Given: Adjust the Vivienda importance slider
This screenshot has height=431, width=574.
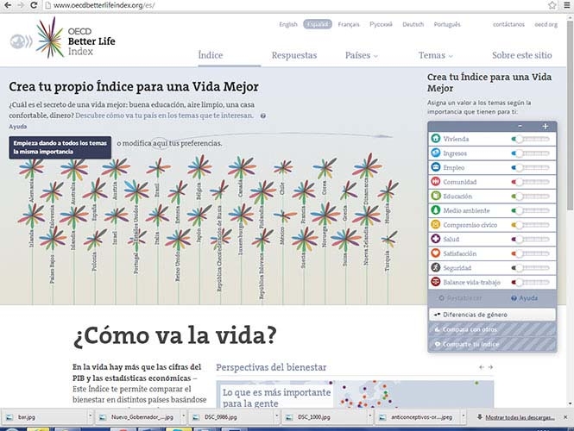Looking at the screenshot, I should pos(531,139).
